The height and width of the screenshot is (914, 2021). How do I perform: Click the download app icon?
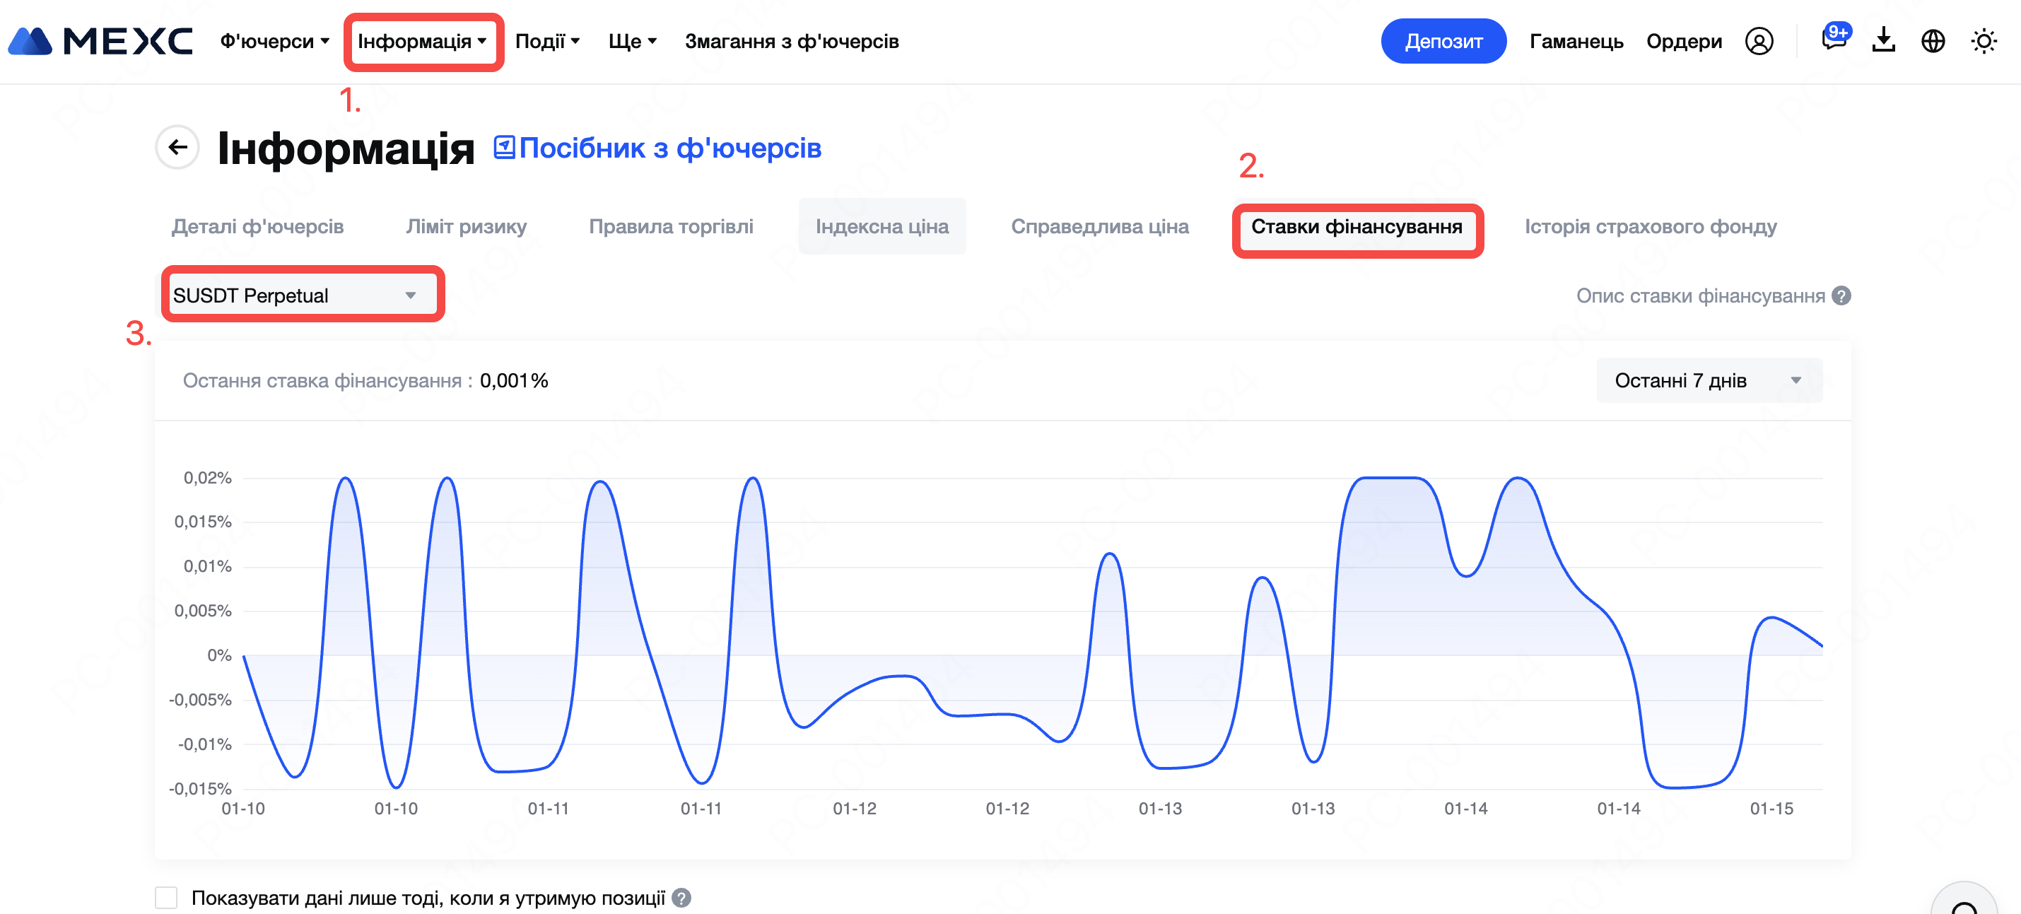(1883, 40)
